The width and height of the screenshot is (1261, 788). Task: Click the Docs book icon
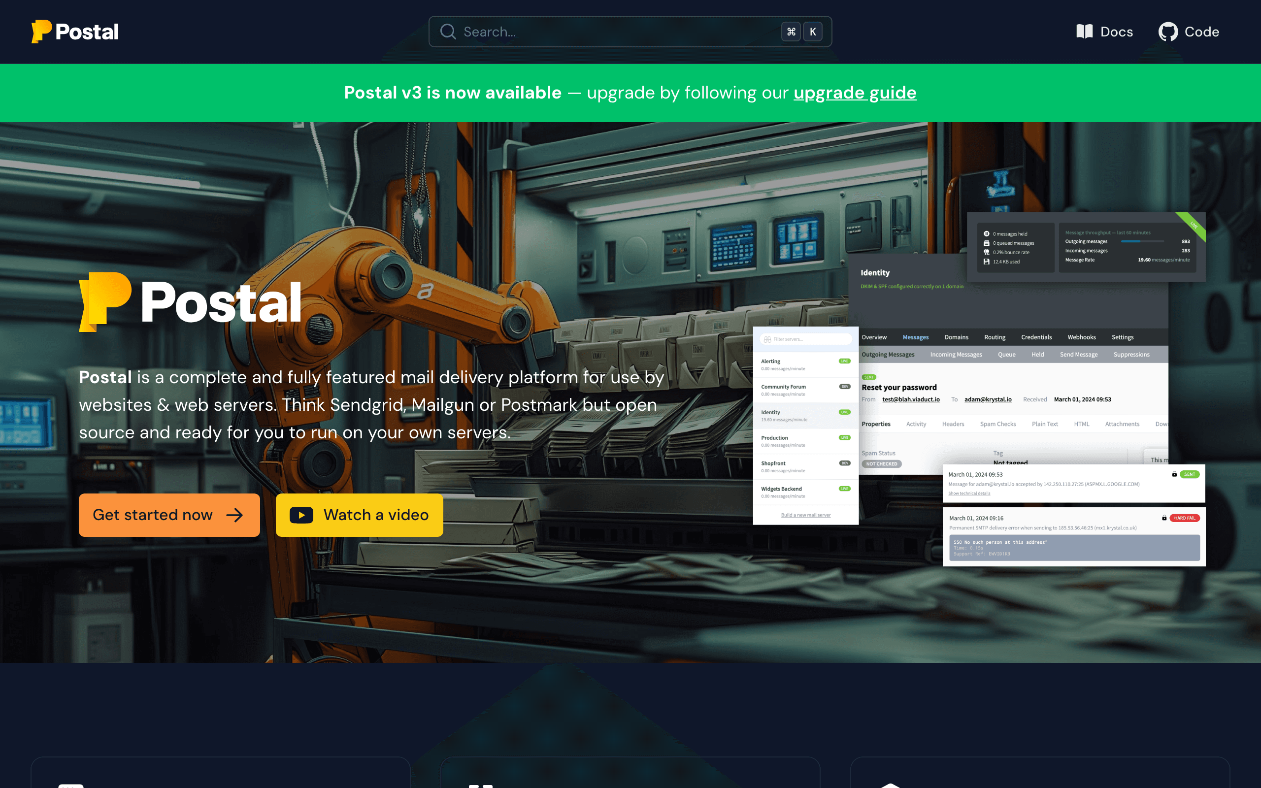tap(1084, 31)
